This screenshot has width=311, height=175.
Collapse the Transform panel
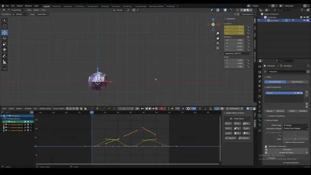(230, 18)
